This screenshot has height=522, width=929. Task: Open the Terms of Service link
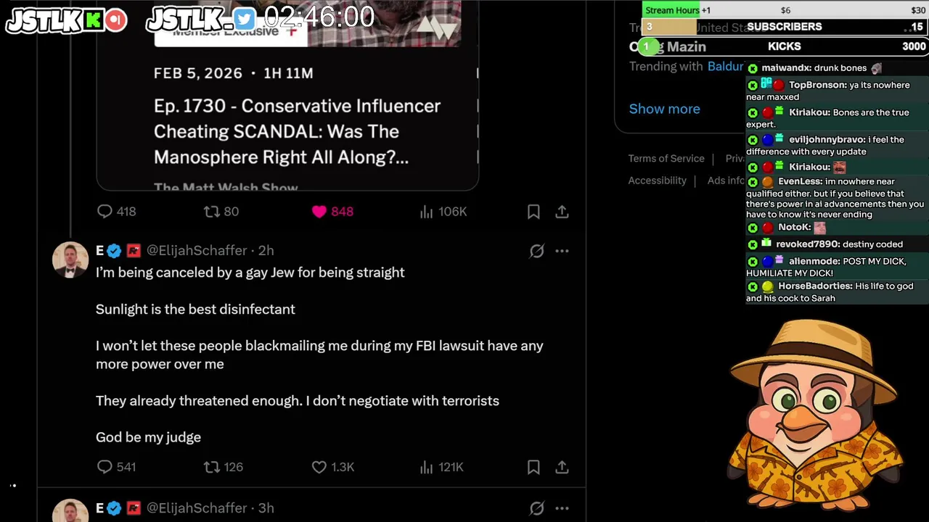click(666, 159)
